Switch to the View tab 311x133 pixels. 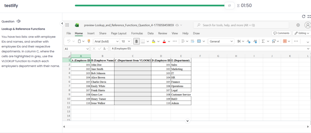(175, 33)
